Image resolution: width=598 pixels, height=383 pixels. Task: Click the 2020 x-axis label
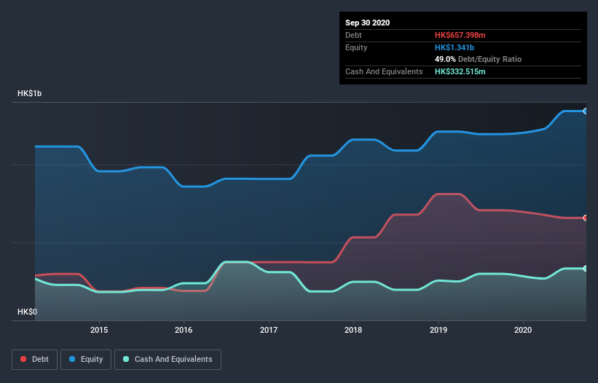[x=523, y=330]
